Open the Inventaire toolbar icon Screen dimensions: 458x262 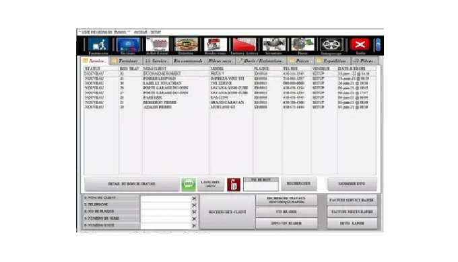[273, 46]
